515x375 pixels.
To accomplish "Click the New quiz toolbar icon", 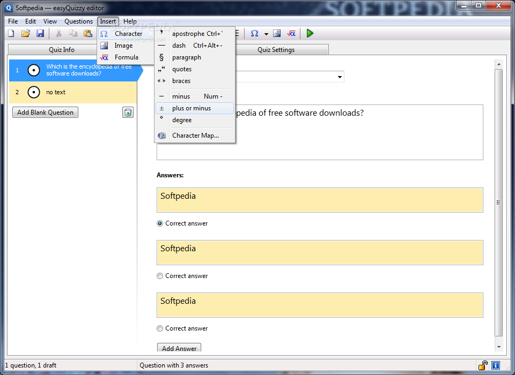I will 11,33.
